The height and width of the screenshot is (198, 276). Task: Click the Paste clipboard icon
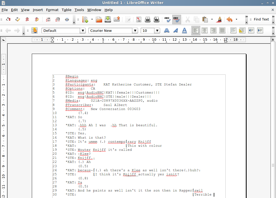[x=205, y=19]
